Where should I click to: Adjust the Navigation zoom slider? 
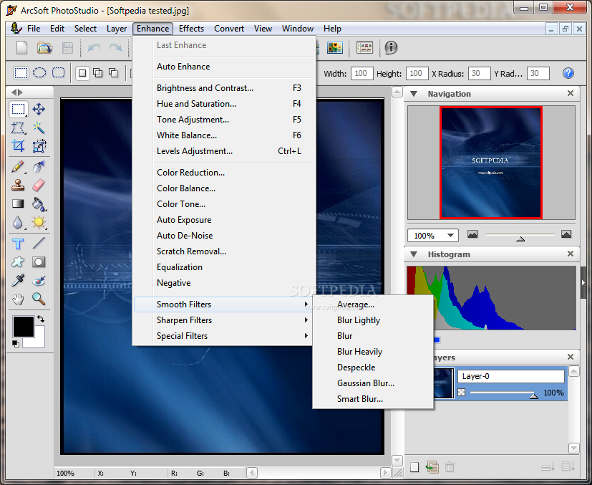click(x=520, y=239)
